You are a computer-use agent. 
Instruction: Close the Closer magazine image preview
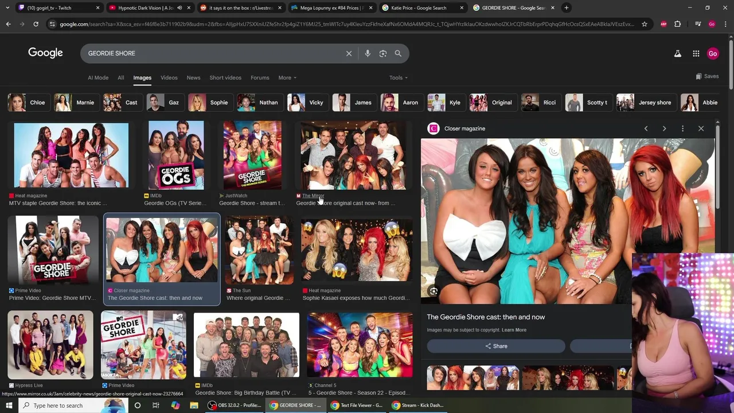click(701, 128)
